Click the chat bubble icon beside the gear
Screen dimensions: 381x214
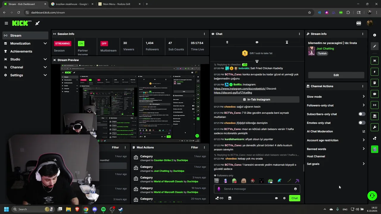(276, 198)
